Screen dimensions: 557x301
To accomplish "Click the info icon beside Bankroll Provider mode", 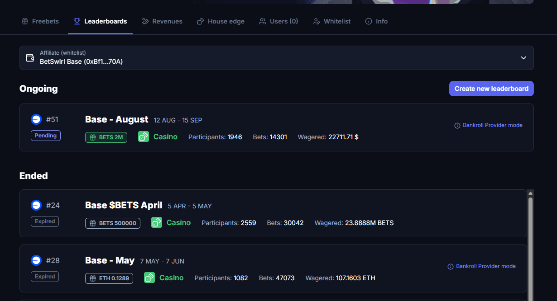I will 457,125.
